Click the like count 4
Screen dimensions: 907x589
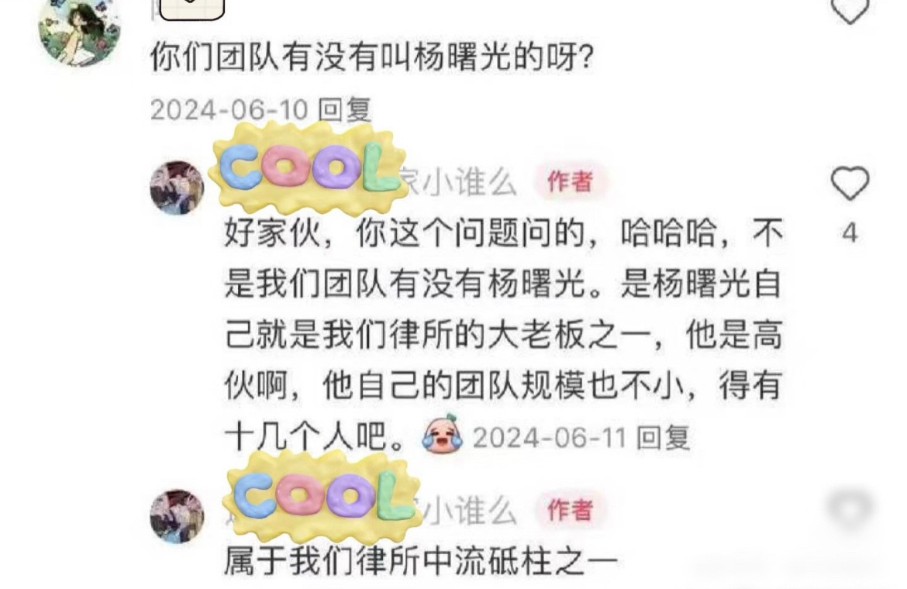click(850, 233)
